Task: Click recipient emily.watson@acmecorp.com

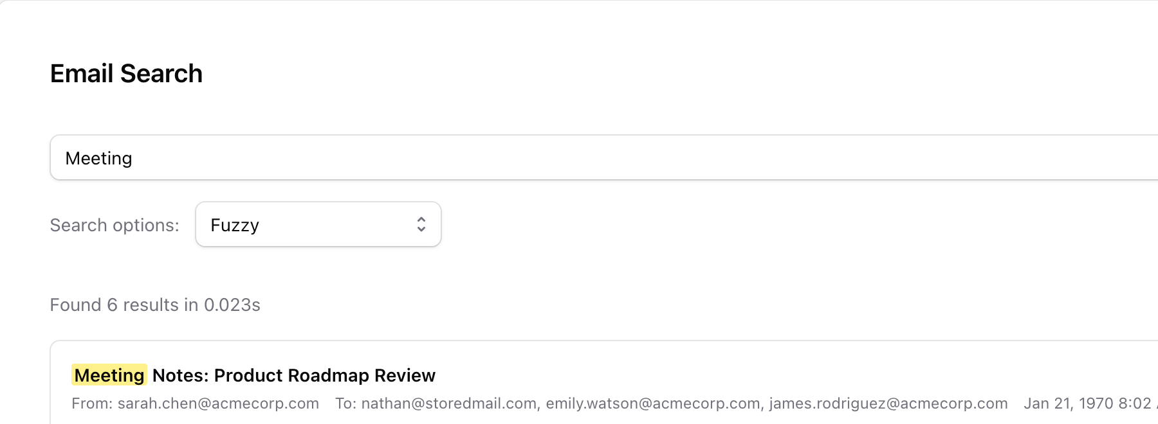Action: (x=653, y=404)
